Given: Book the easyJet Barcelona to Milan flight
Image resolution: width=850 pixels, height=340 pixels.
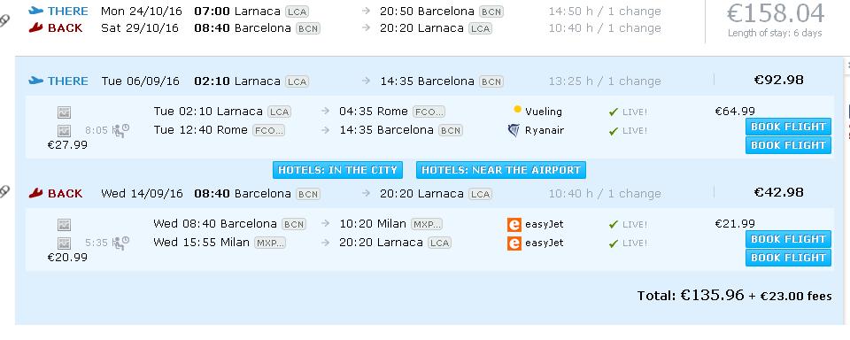Looking at the screenshot, I should tap(788, 239).
